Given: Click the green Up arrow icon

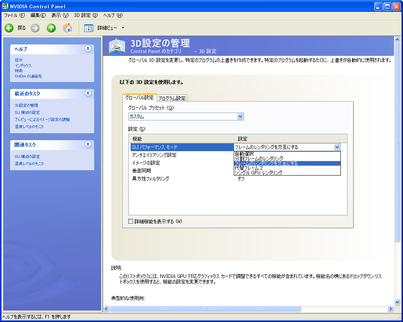Looking at the screenshot, I should (51, 28).
